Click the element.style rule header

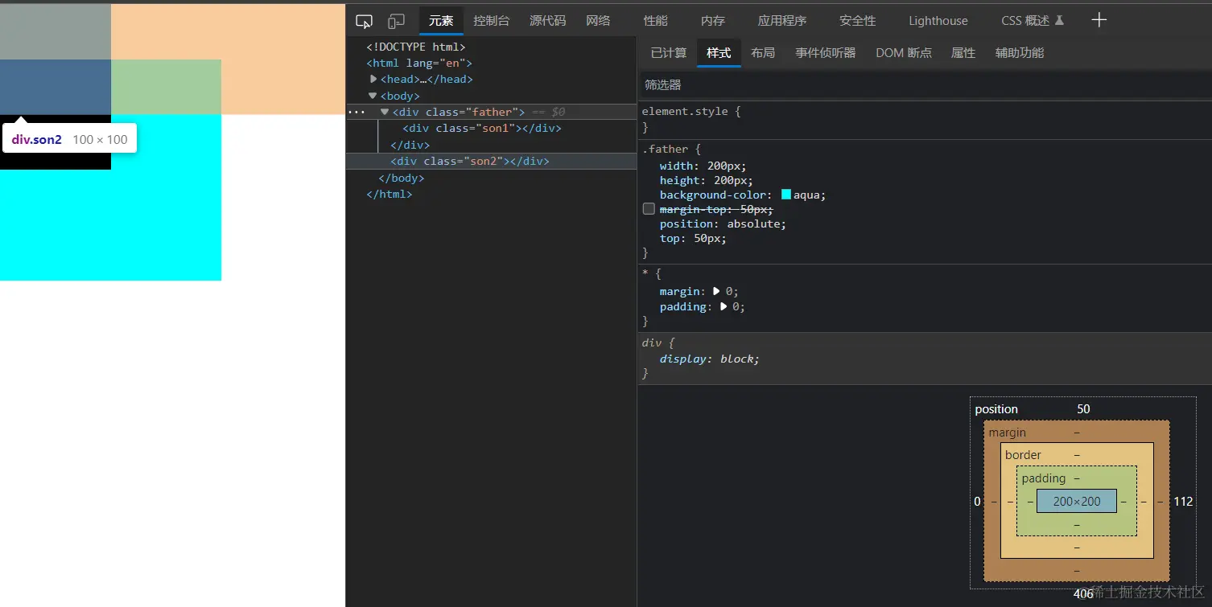pos(691,111)
